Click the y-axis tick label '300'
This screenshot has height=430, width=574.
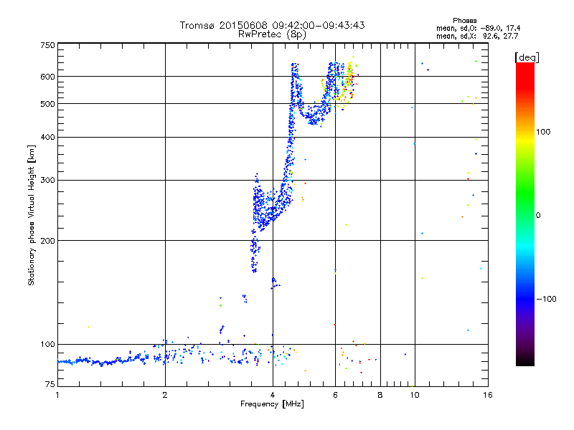click(47, 181)
